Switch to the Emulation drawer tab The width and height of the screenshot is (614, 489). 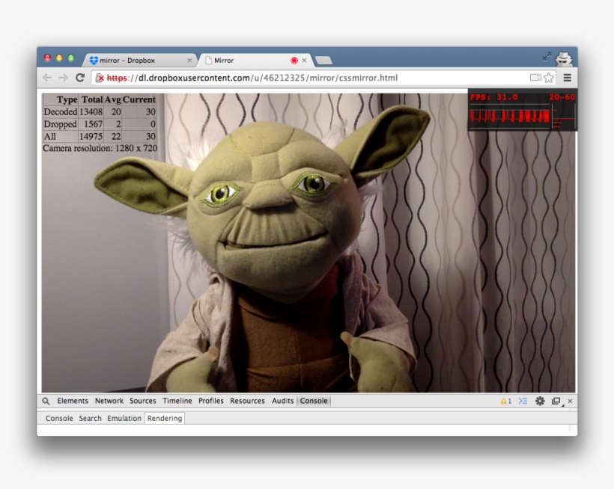tap(124, 418)
